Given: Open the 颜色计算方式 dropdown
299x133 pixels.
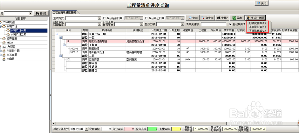Looking at the screenshot, I should pyautogui.click(x=86, y=129).
